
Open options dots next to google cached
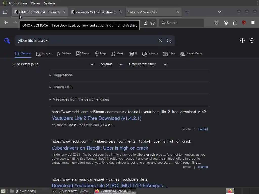pyautogui.click(x=194, y=130)
